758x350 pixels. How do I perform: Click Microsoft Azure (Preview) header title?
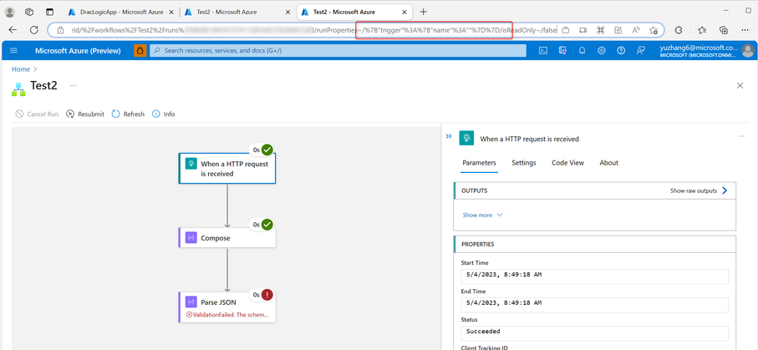click(x=78, y=50)
